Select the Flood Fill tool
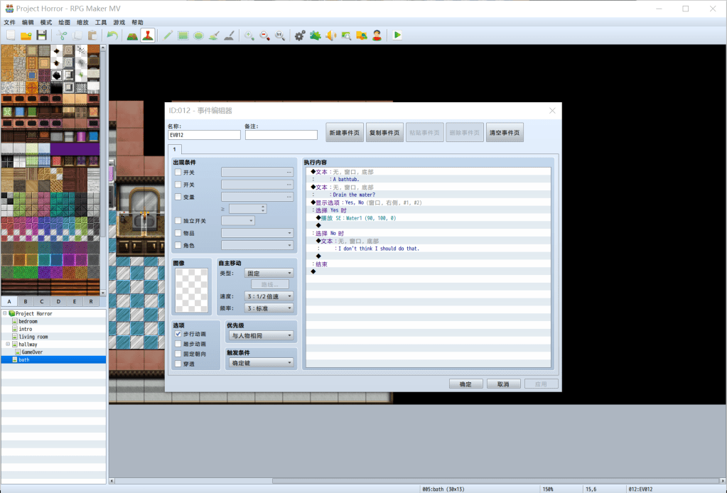The image size is (727, 493). point(214,35)
